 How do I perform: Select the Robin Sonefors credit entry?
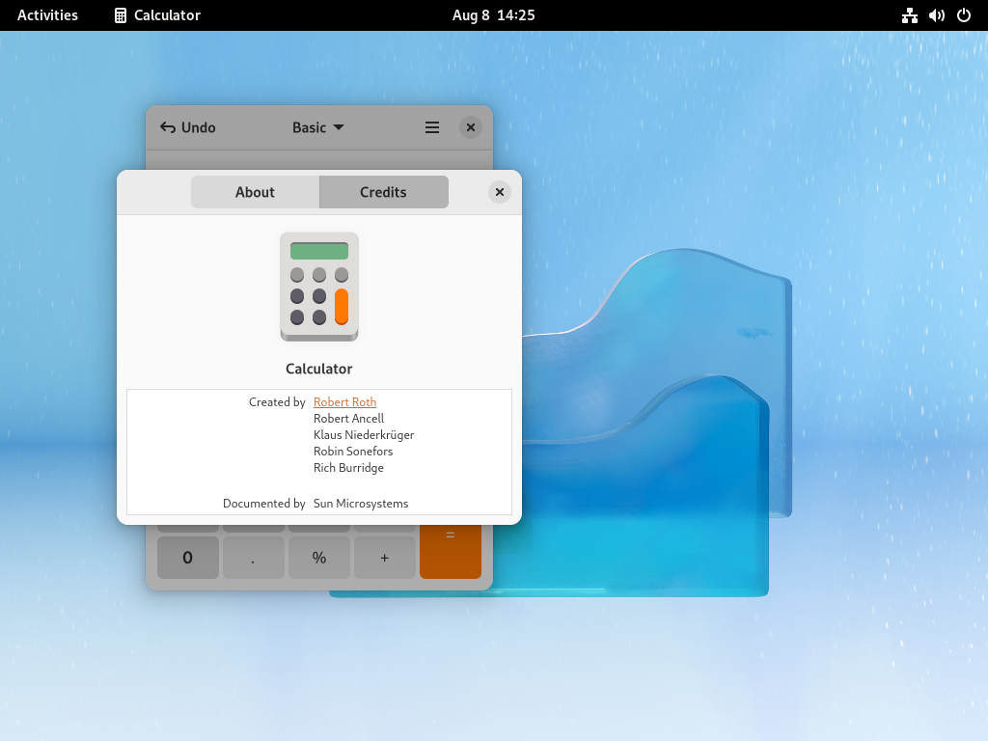[x=353, y=452]
